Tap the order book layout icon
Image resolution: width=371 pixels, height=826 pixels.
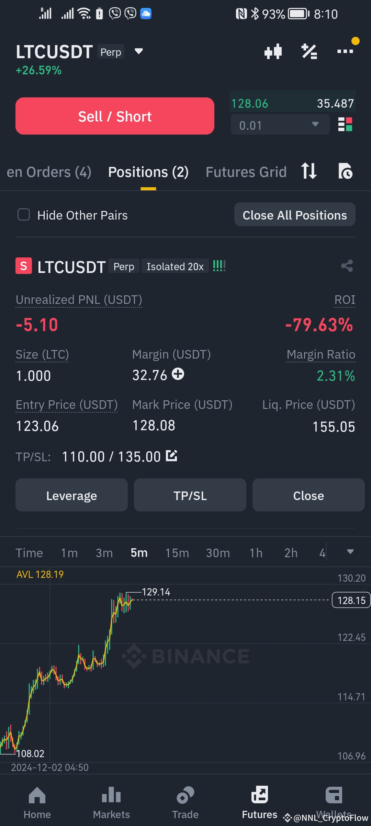coord(345,124)
